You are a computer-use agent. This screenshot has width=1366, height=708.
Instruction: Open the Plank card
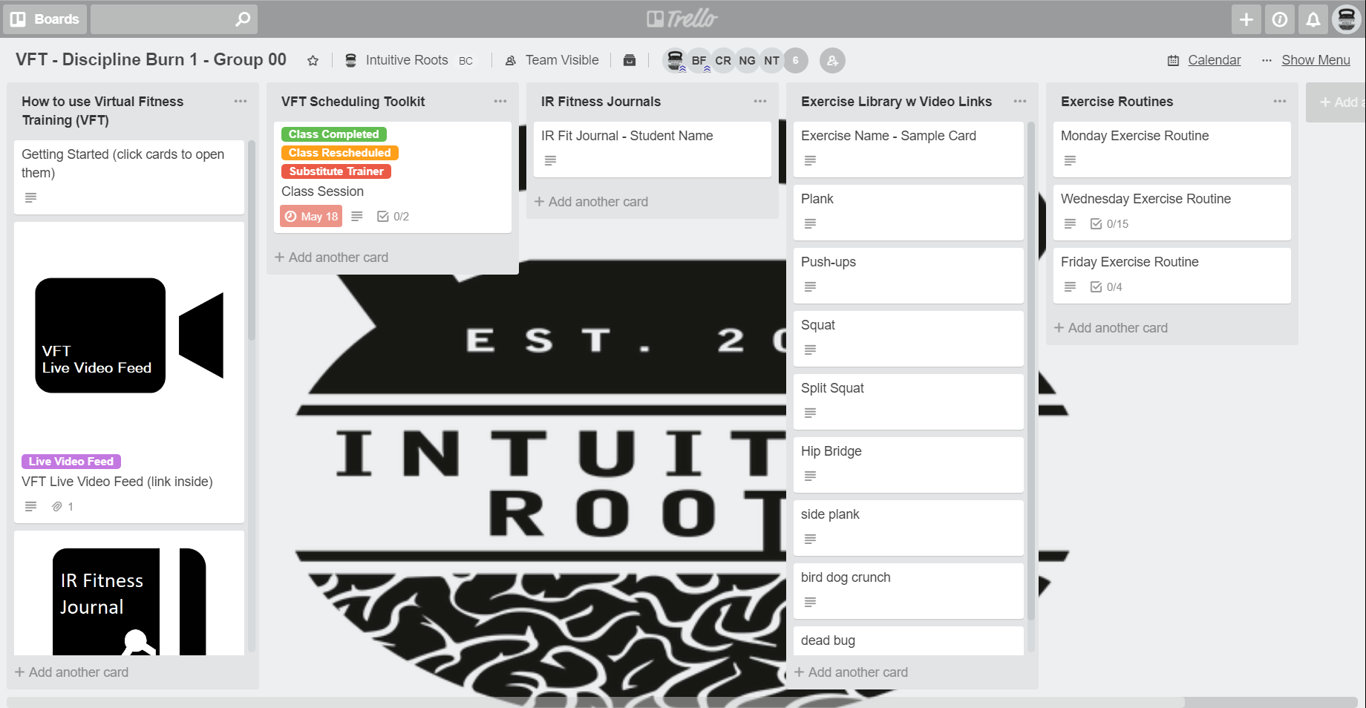[x=909, y=212]
